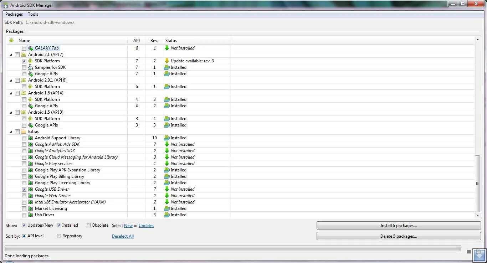Uncheck the Android 2.1 SDK Platform checkbox

pyautogui.click(x=24, y=61)
